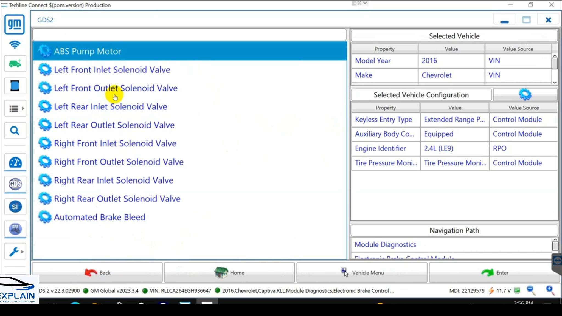Screen dimensions: 562x316
Task: Click Tire Pressure Moni... property cell
Action: point(386,163)
